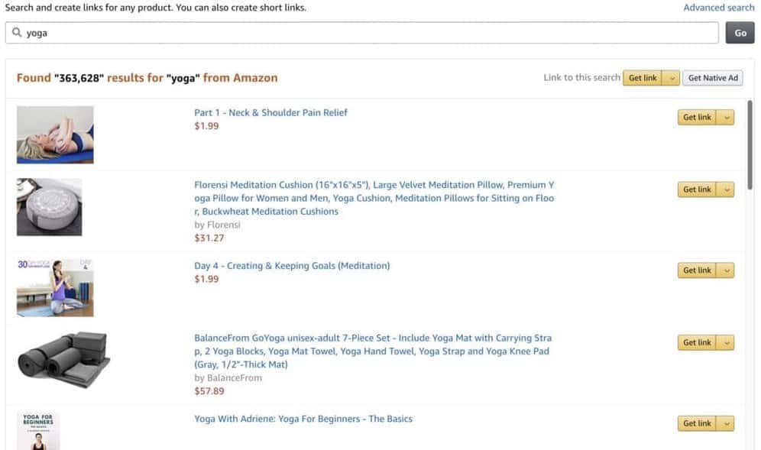761x450 pixels.
Task: Click the Get Native Ad button
Action: pos(712,78)
